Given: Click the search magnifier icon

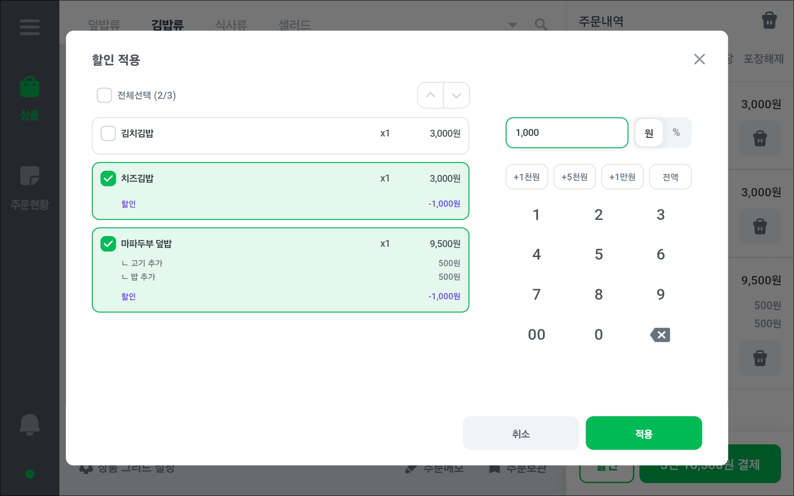Looking at the screenshot, I should click(x=540, y=25).
